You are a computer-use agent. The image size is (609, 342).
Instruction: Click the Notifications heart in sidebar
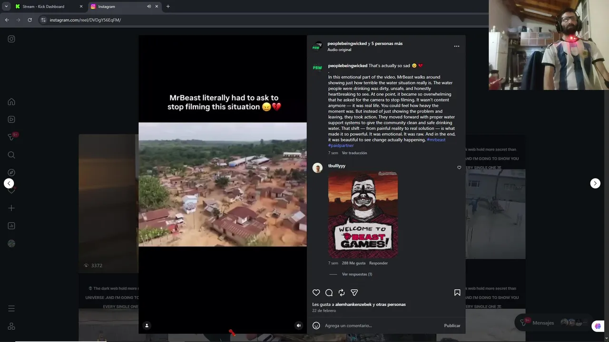tap(11, 190)
